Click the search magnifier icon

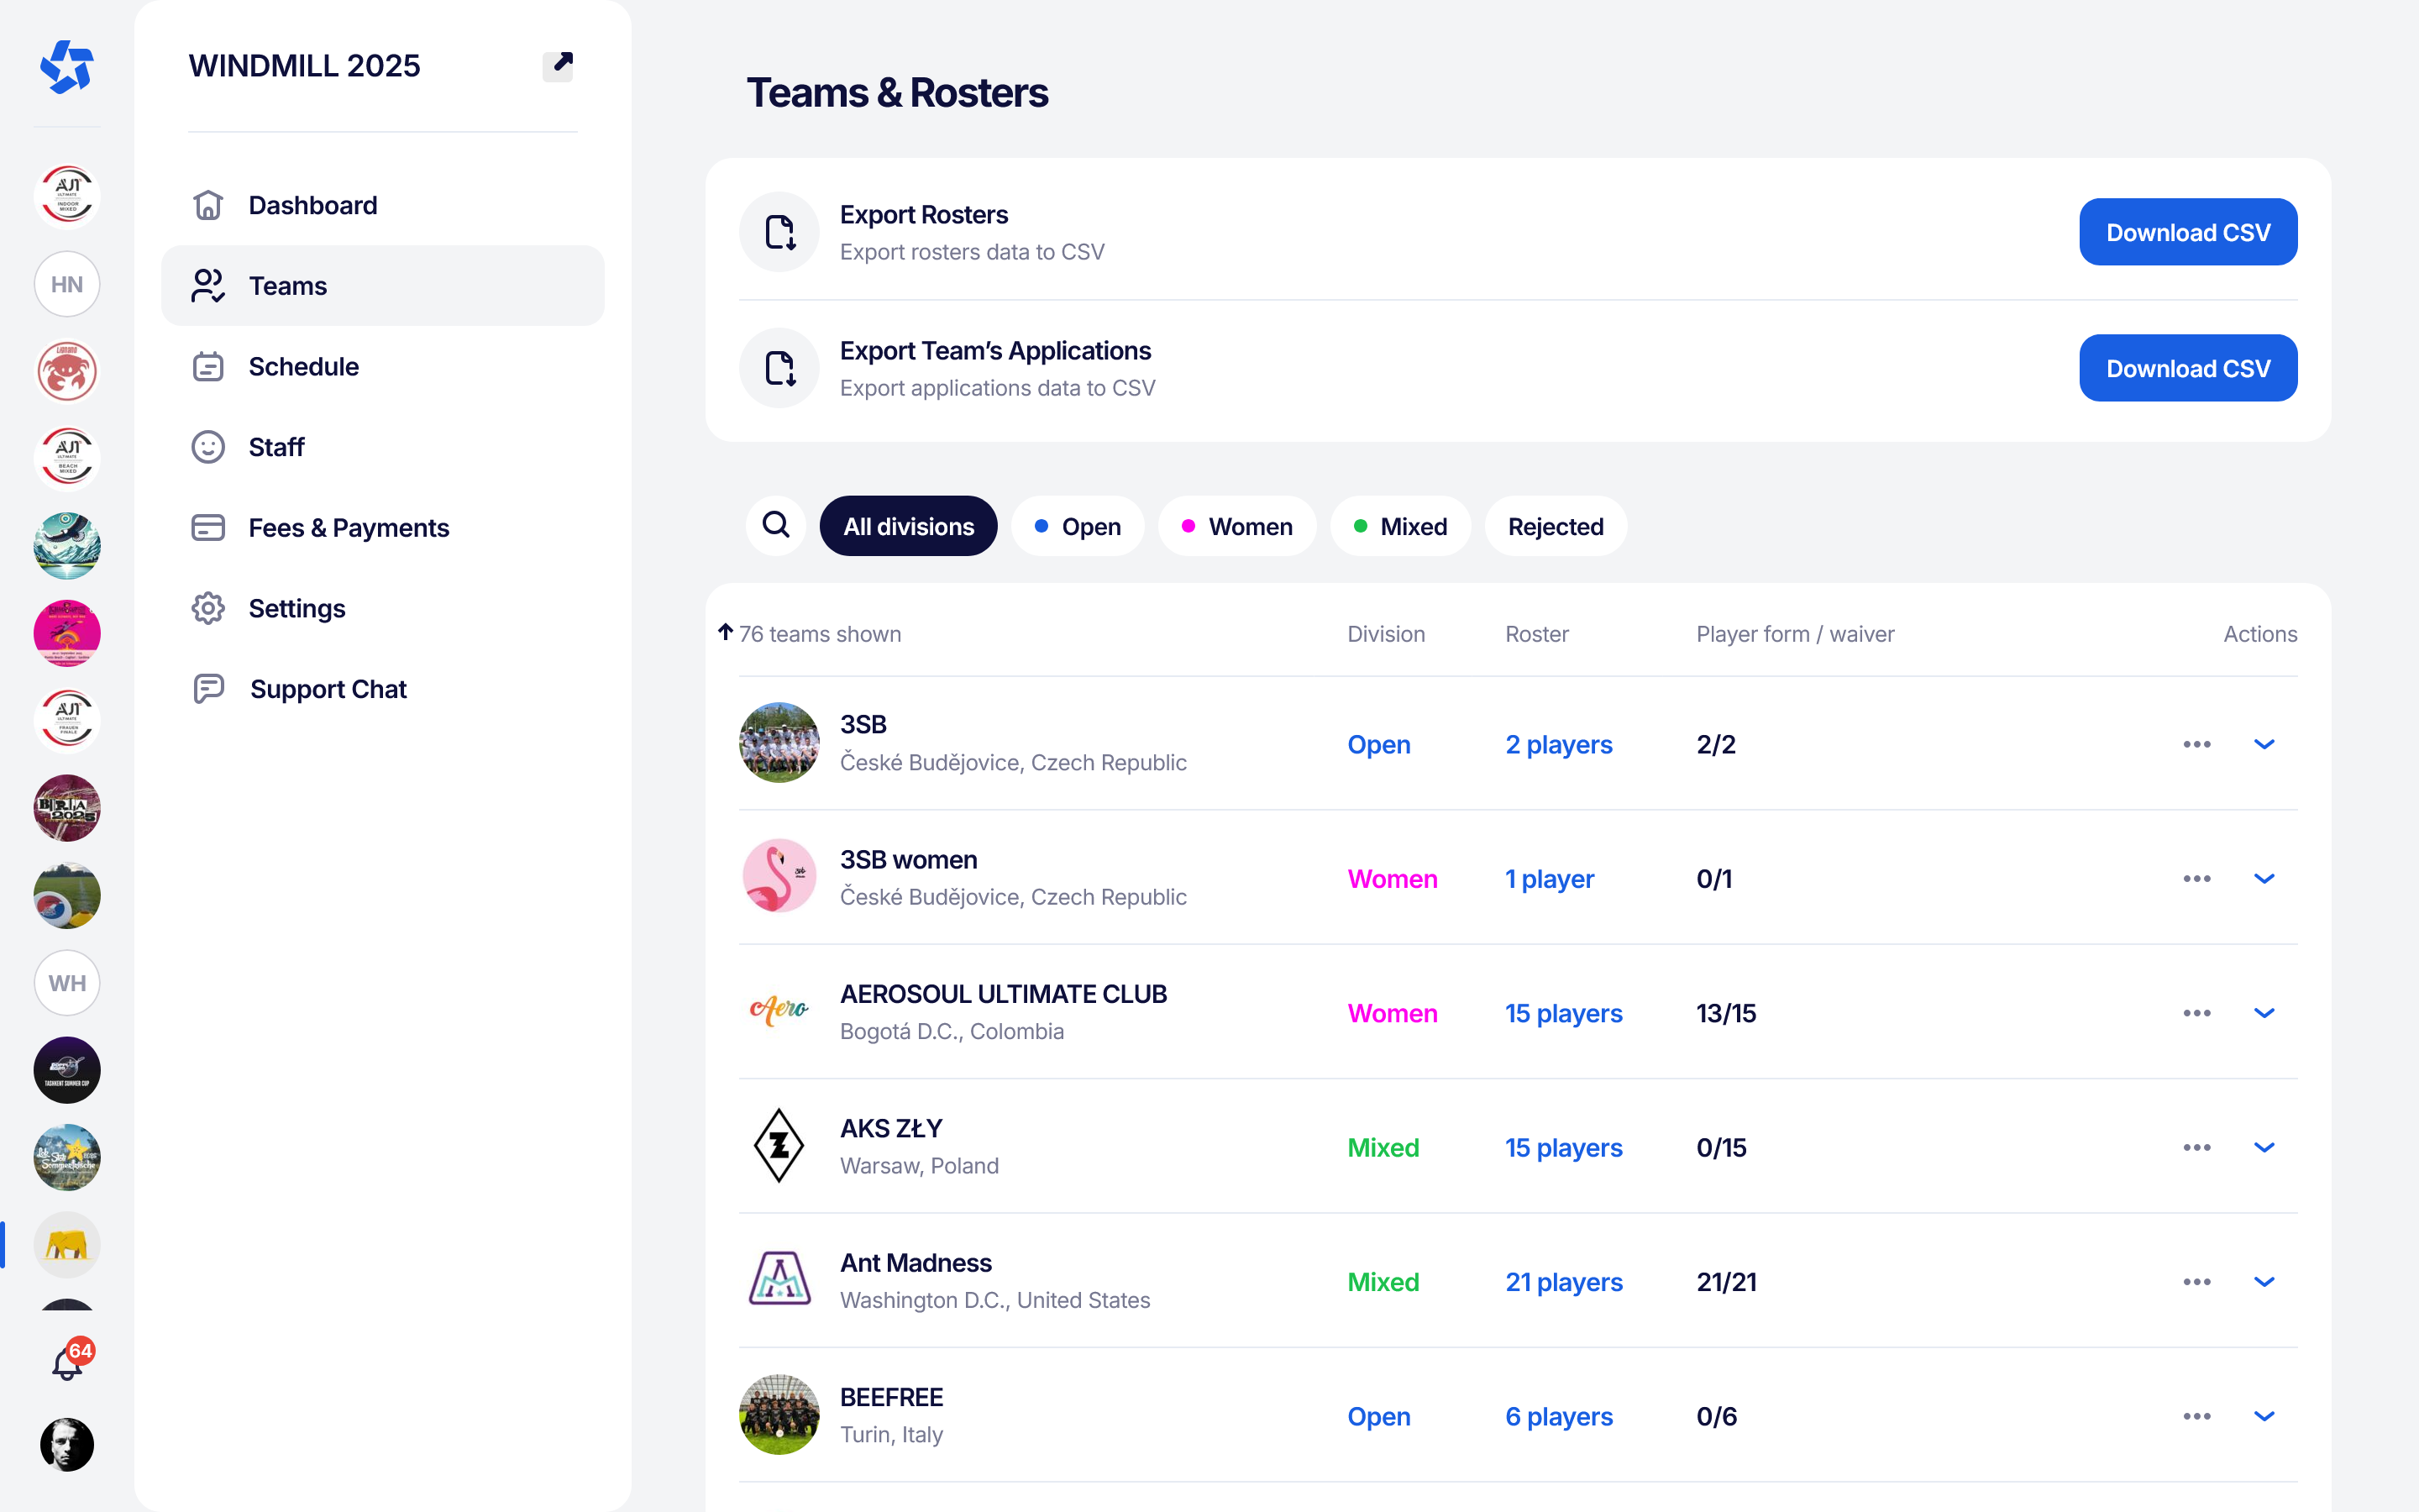coord(776,525)
